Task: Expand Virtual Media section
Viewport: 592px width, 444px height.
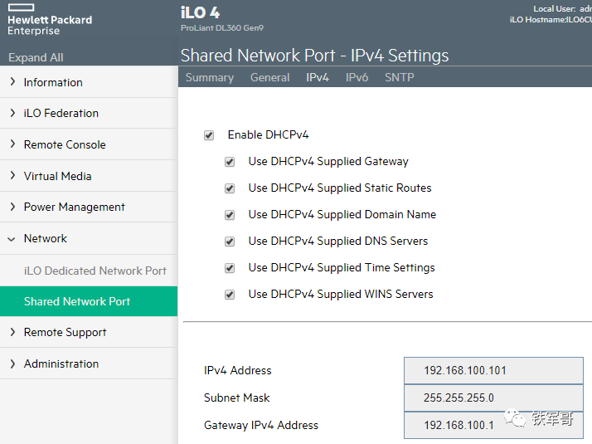Action: 57,176
